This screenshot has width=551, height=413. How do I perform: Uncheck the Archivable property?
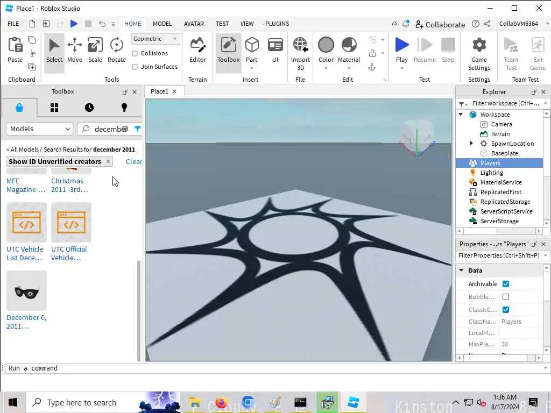click(x=506, y=284)
